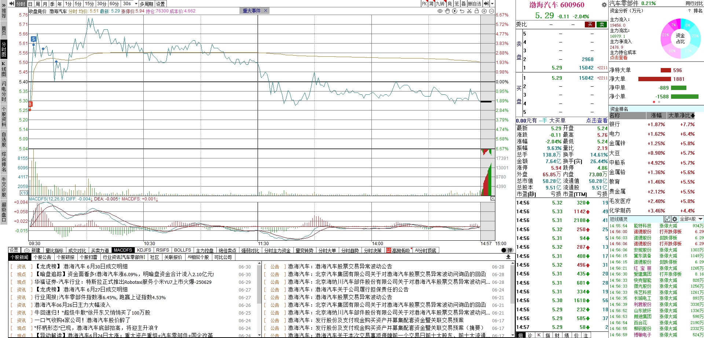Open the K线图 sidebar item
The image size is (704, 338).
pyautogui.click(x=4, y=69)
